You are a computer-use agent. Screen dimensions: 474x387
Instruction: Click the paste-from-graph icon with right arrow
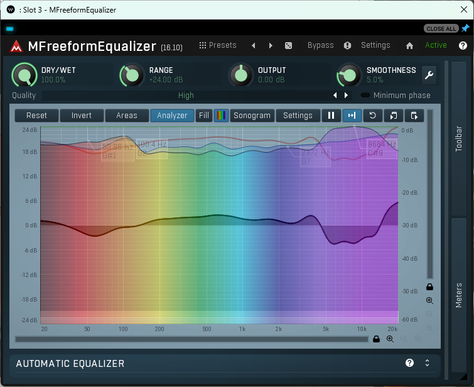coord(414,116)
